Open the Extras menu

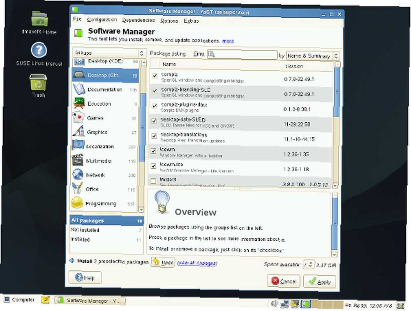coord(191,21)
